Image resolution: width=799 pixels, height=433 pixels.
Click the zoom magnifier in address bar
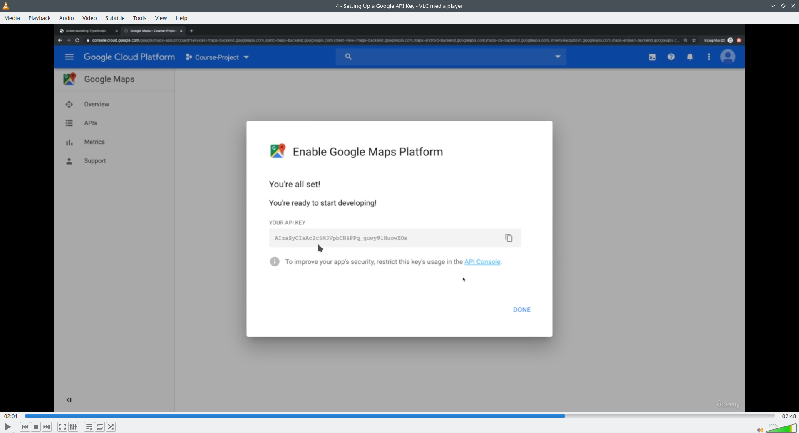pos(685,40)
